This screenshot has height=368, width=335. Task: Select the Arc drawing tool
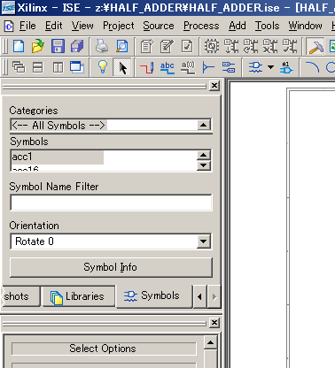pos(312,67)
